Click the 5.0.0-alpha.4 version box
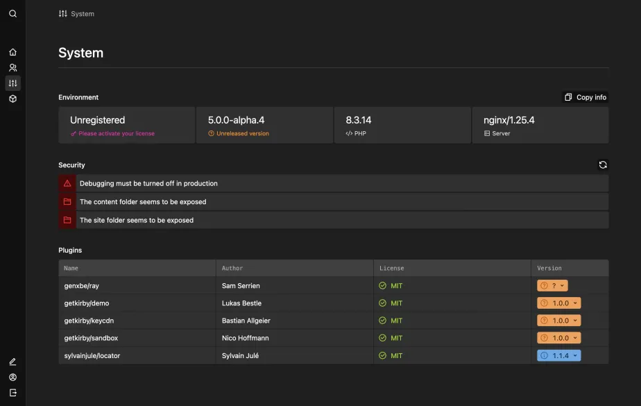The width and height of the screenshot is (641, 406). [x=264, y=125]
